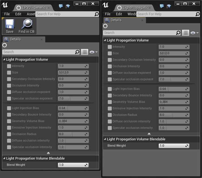Open tutorial graduation cap icon in LightPropagation window
Screen dimensions: 202x178
169,6
